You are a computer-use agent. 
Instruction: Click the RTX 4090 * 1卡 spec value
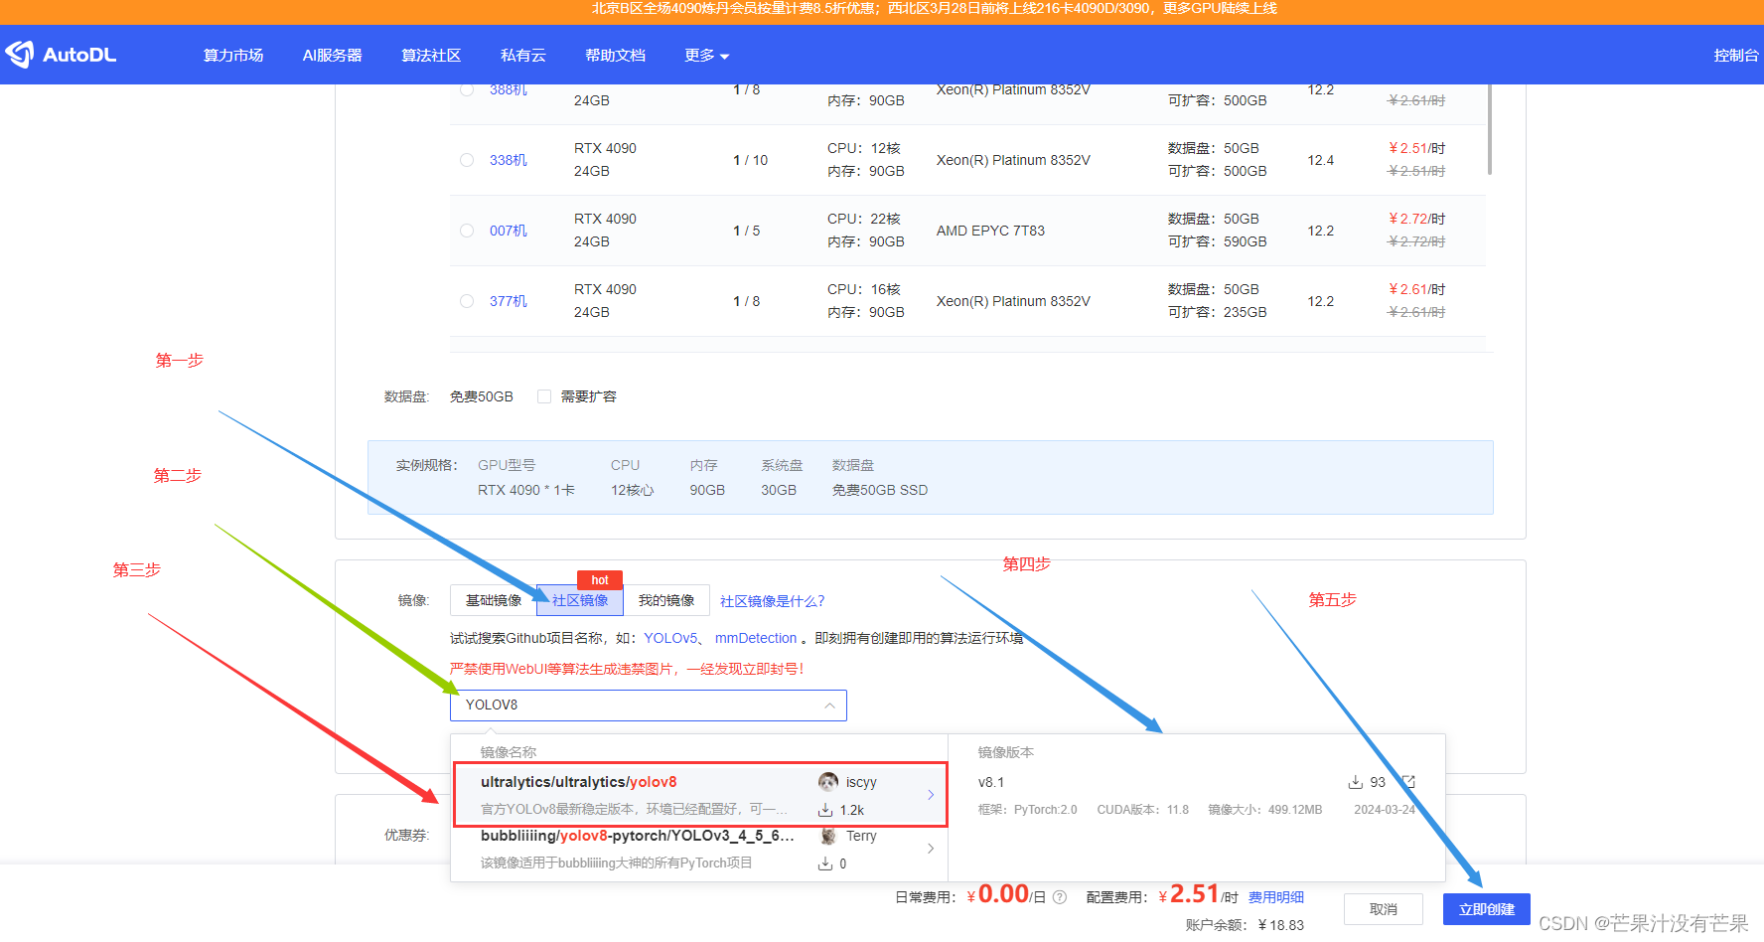click(526, 490)
